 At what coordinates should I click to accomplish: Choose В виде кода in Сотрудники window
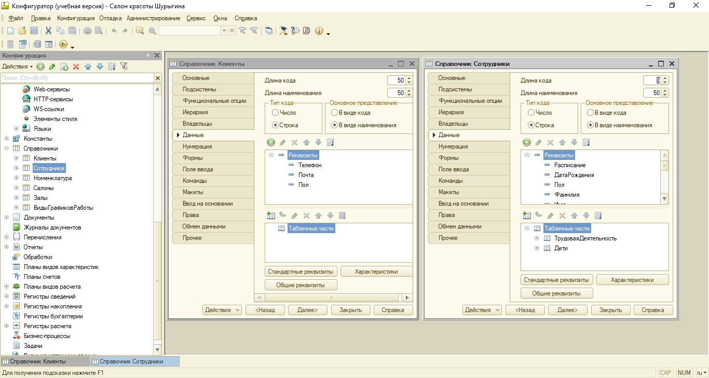(x=590, y=113)
